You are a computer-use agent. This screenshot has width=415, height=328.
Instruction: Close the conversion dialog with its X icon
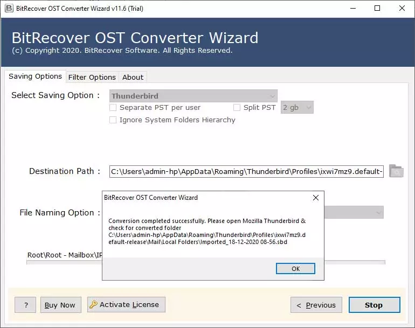[315, 198]
